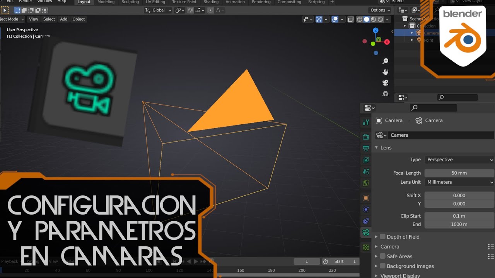Switch to Shading workspace tab
This screenshot has width=495, height=278.
[x=211, y=2]
